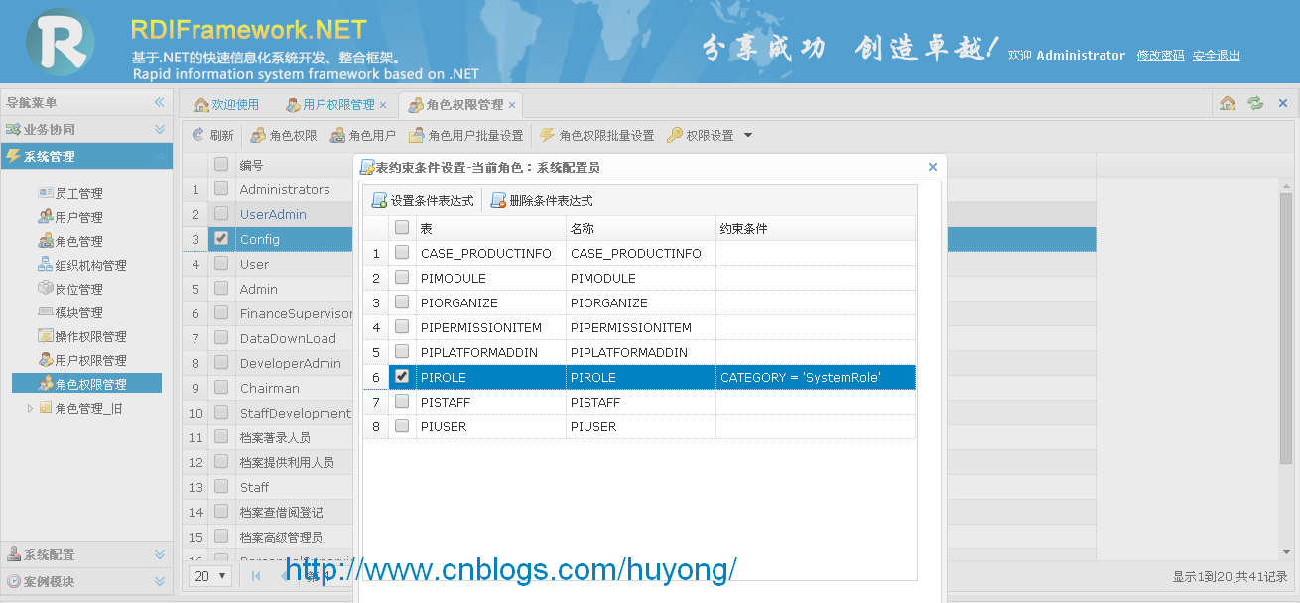The image size is (1300, 603).
Task: Open page size dropdown showing 20
Action: 211,576
